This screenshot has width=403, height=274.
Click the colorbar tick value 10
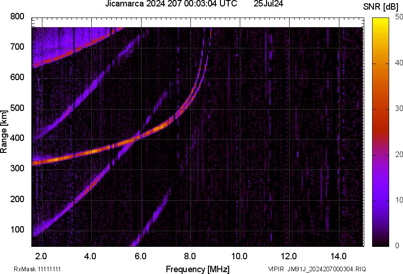click(x=399, y=200)
